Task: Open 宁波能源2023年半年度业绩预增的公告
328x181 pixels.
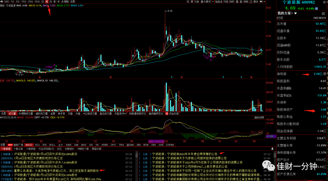Action: [x=185, y=154]
